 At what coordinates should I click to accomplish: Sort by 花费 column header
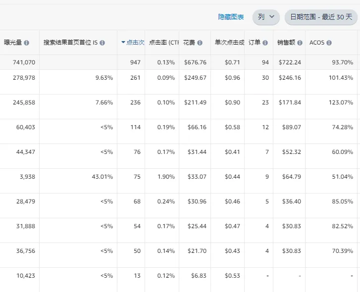pyautogui.click(x=189, y=43)
